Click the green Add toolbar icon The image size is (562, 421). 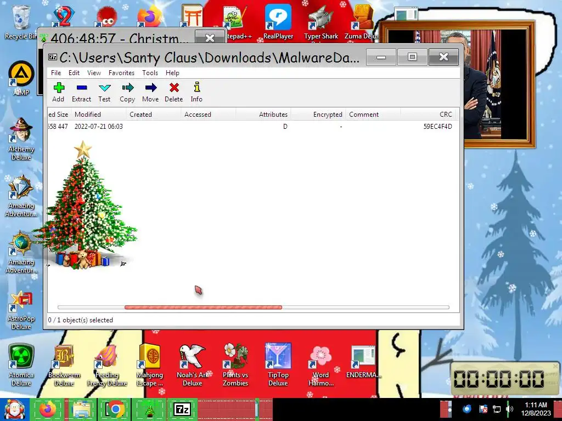pyautogui.click(x=58, y=88)
